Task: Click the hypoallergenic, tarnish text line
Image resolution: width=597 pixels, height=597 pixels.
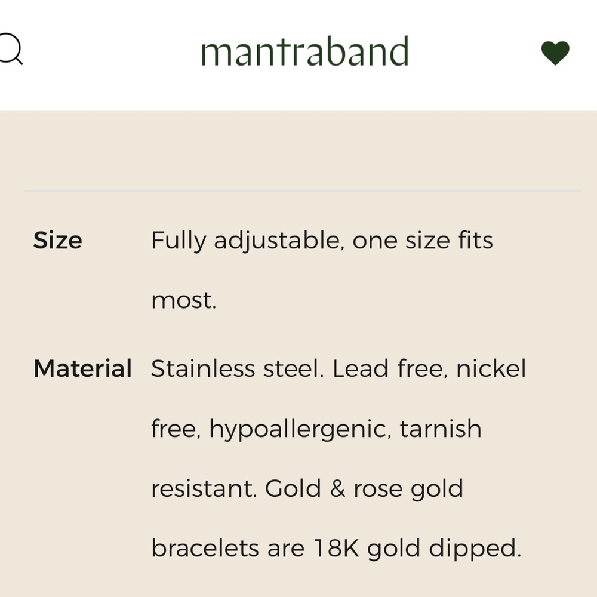Action: [317, 428]
